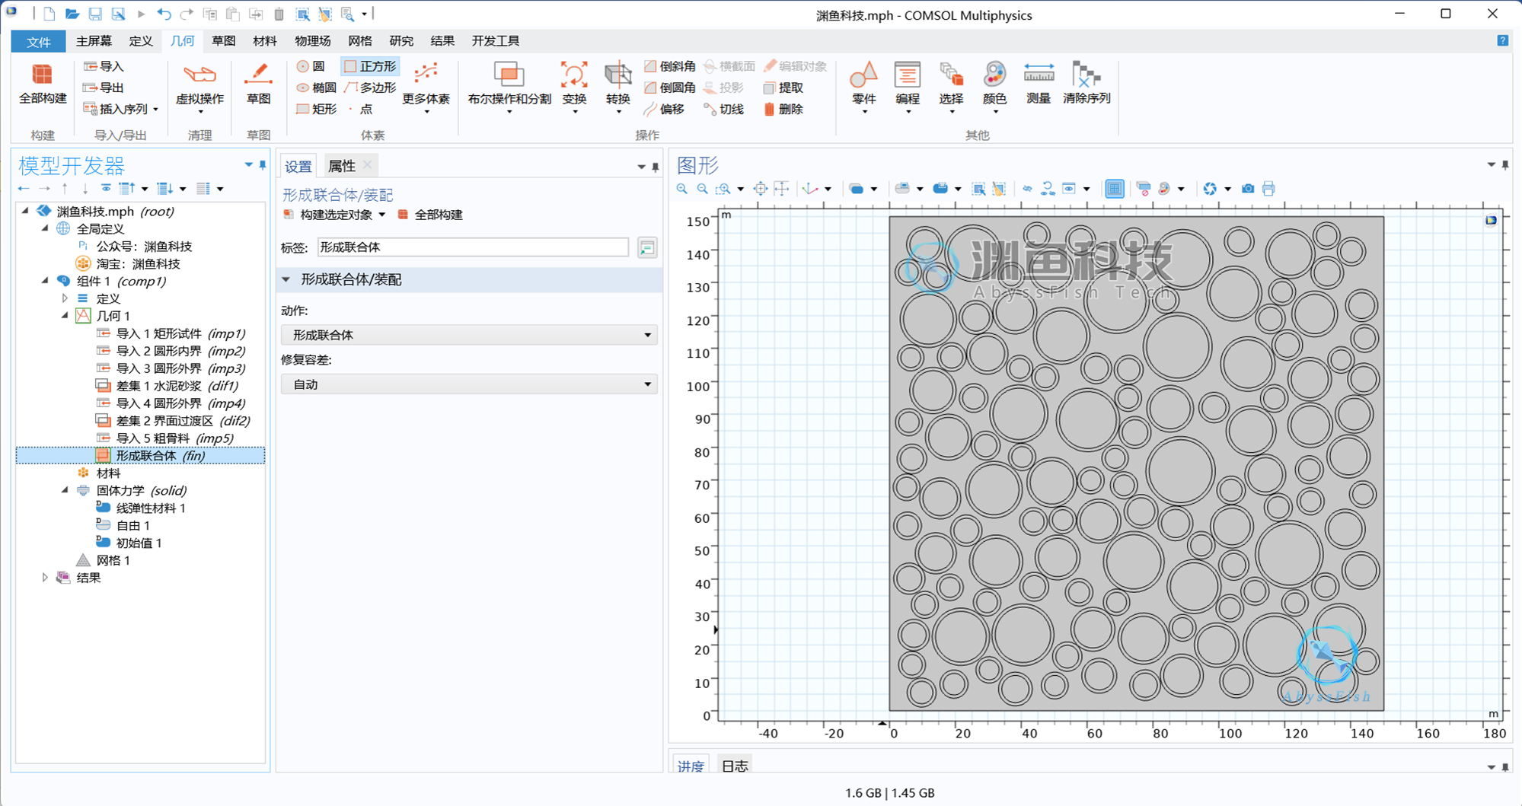Image resolution: width=1522 pixels, height=806 pixels.
Task: Click 构建选定对象 in the settings panel
Action: tap(328, 215)
